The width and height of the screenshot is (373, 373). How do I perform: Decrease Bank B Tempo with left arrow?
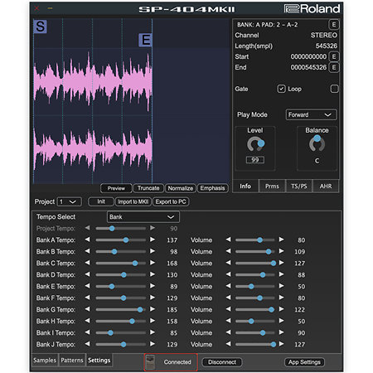87,251
